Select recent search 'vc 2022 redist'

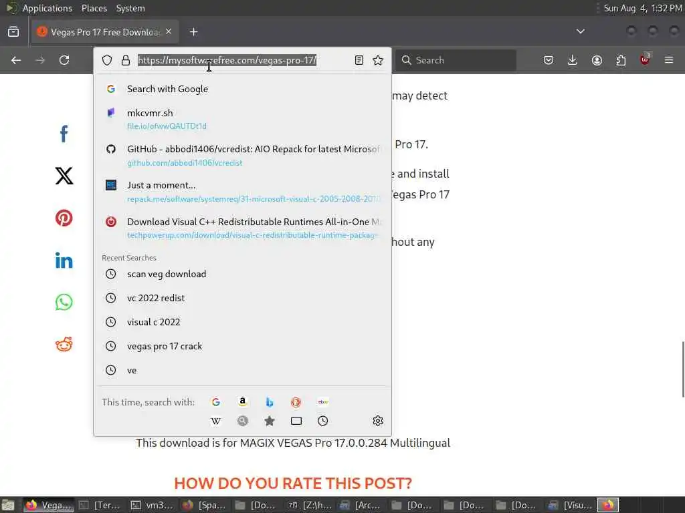tap(242, 298)
